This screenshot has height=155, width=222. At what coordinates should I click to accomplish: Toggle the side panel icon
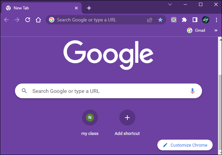point(195,20)
